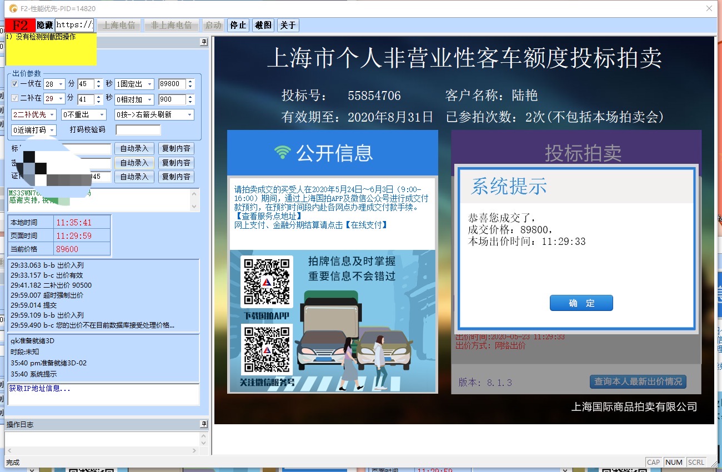Click the seconds field showing 41

coord(86,99)
